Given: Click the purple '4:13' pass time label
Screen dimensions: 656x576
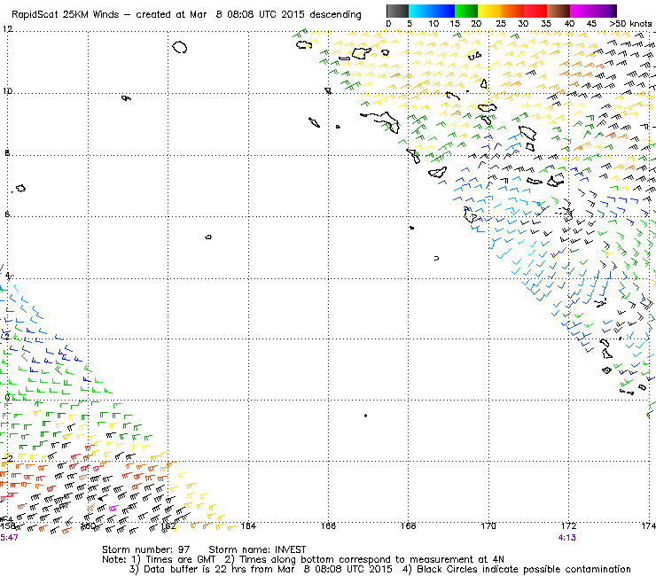Looking at the screenshot, I should (566, 538).
